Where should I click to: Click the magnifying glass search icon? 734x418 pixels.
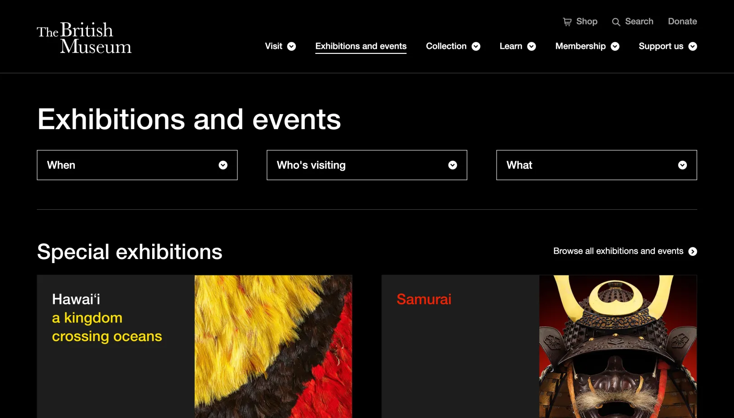[x=616, y=22]
